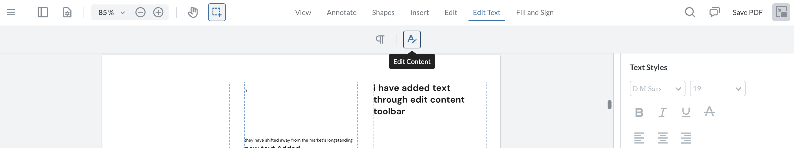
Task: Open the D M Sans font dropdown
Action: coord(657,88)
